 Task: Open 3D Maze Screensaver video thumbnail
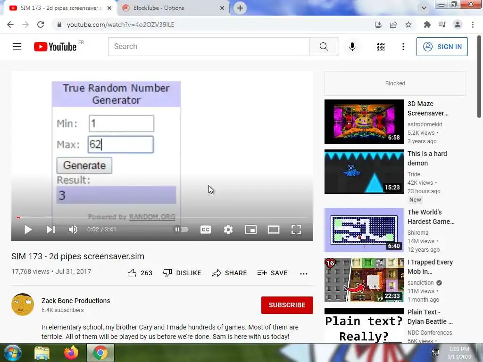(x=364, y=122)
